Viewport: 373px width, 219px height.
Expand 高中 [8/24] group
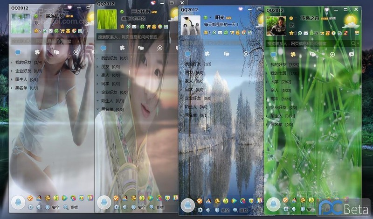click(x=278, y=99)
